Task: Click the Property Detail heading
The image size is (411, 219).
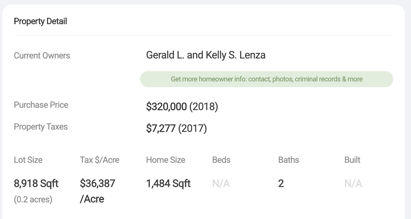Action: pyautogui.click(x=40, y=21)
